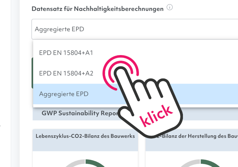The height and width of the screenshot is (167, 238).
Task: Click Lebenszyklus-CO2-Bilanz des Bauwerks card title
Action: pyautogui.click(x=85, y=136)
